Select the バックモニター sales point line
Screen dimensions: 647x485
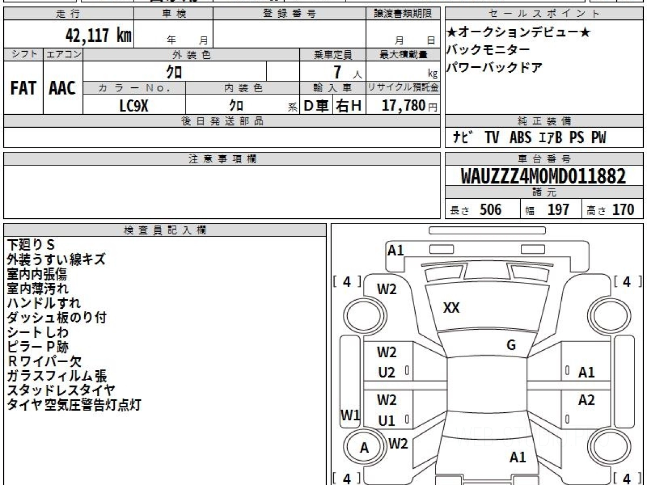(x=488, y=50)
